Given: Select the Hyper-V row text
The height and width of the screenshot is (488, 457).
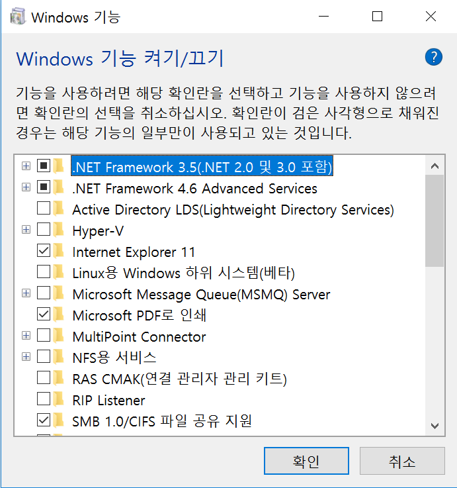Looking at the screenshot, I should (x=98, y=231).
